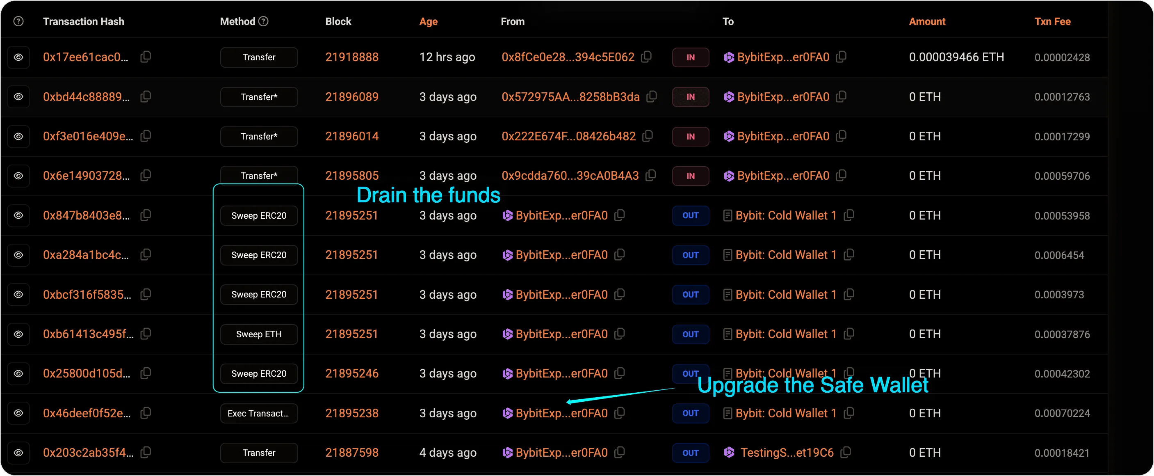Image resolution: width=1154 pixels, height=476 pixels.
Task: Open TestingS...et19C6 recipient address
Action: pyautogui.click(x=787, y=453)
